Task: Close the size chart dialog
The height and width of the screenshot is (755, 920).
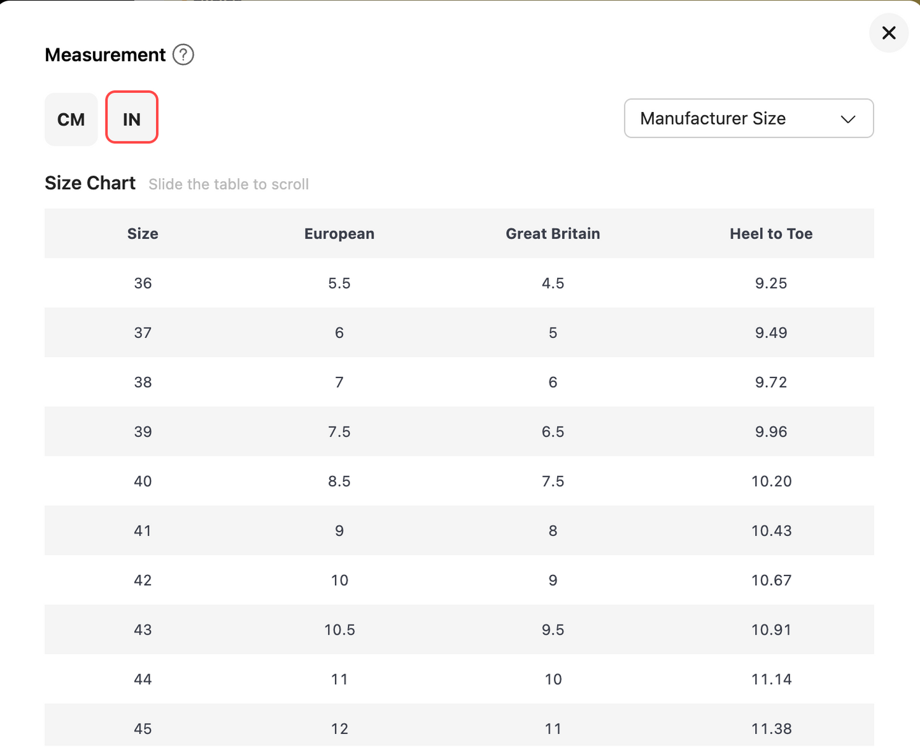Action: (x=888, y=33)
